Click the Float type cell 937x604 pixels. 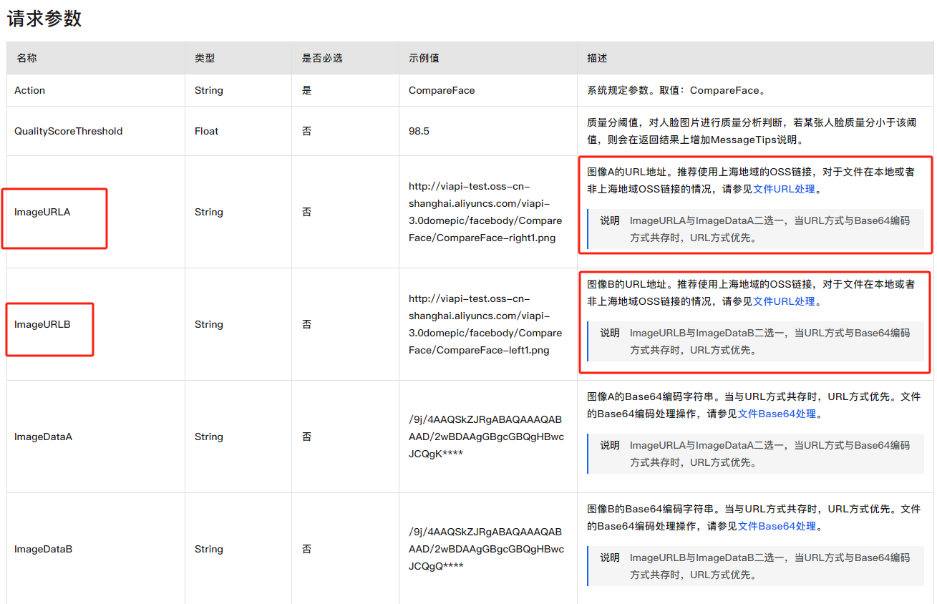click(x=207, y=132)
